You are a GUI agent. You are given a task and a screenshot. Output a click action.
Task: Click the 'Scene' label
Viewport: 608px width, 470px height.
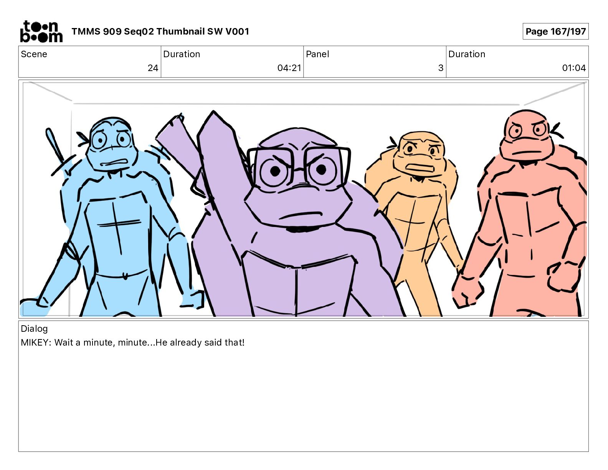(34, 54)
